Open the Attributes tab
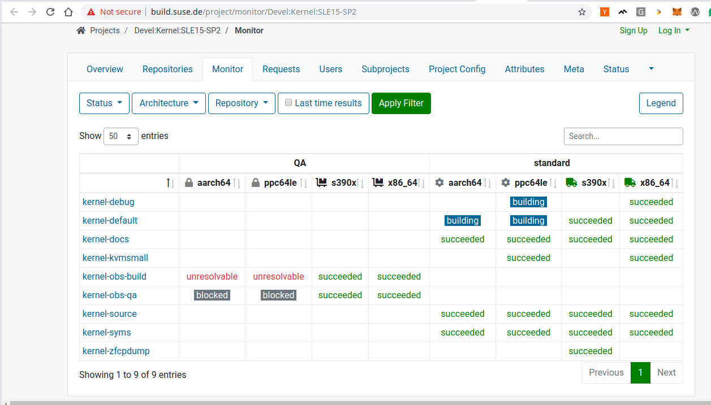The image size is (711, 405). pyautogui.click(x=525, y=69)
